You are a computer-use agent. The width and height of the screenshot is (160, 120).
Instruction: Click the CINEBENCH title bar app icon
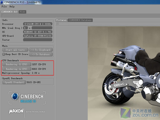(2, 2)
